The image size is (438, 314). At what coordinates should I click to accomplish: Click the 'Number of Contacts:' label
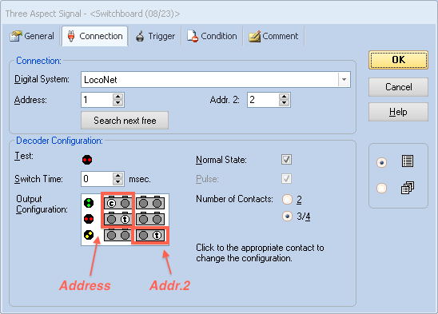click(234, 199)
